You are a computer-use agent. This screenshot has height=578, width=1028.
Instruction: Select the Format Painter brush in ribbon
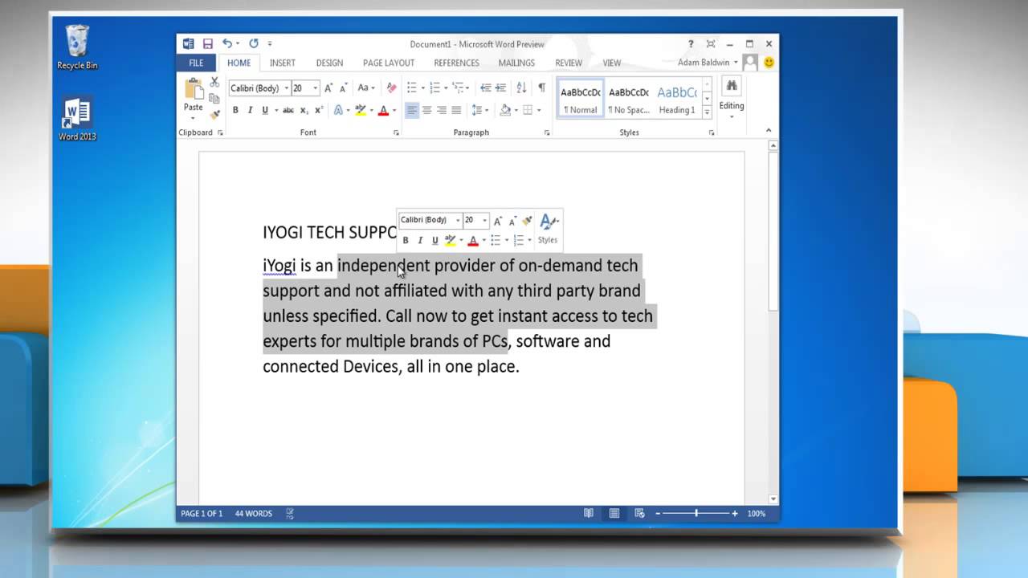[214, 115]
